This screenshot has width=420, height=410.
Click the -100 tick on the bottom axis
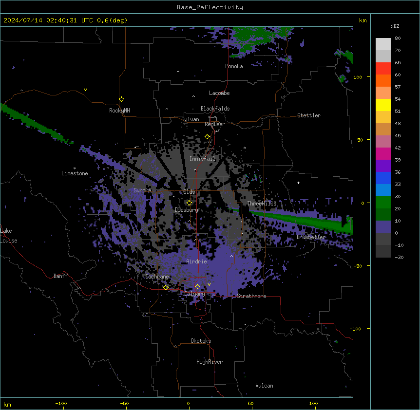(x=61, y=403)
